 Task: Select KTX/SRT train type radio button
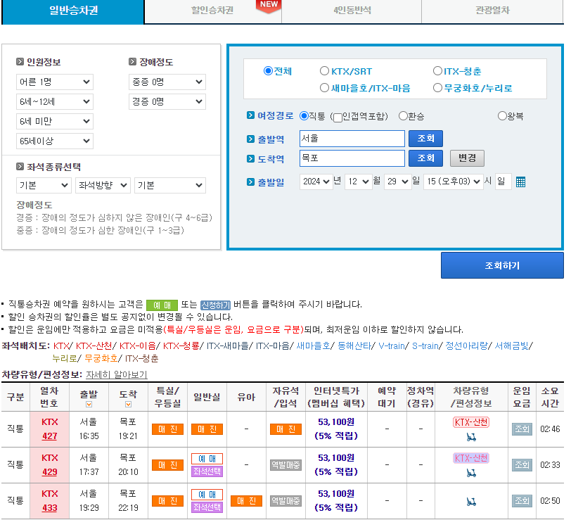coord(324,70)
